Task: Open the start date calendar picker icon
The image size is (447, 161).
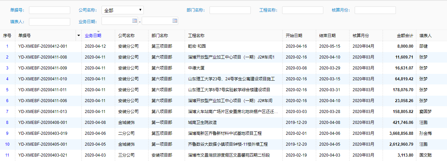Action: click(135, 21)
